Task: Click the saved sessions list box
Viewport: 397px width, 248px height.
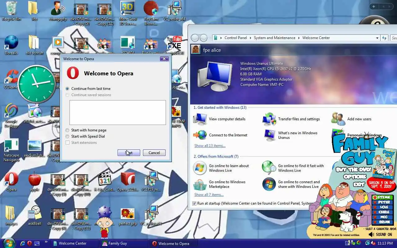Action: (x=118, y=113)
